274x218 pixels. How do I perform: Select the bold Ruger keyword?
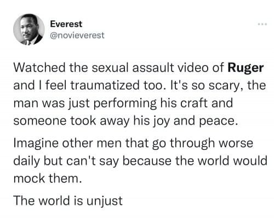(x=246, y=68)
